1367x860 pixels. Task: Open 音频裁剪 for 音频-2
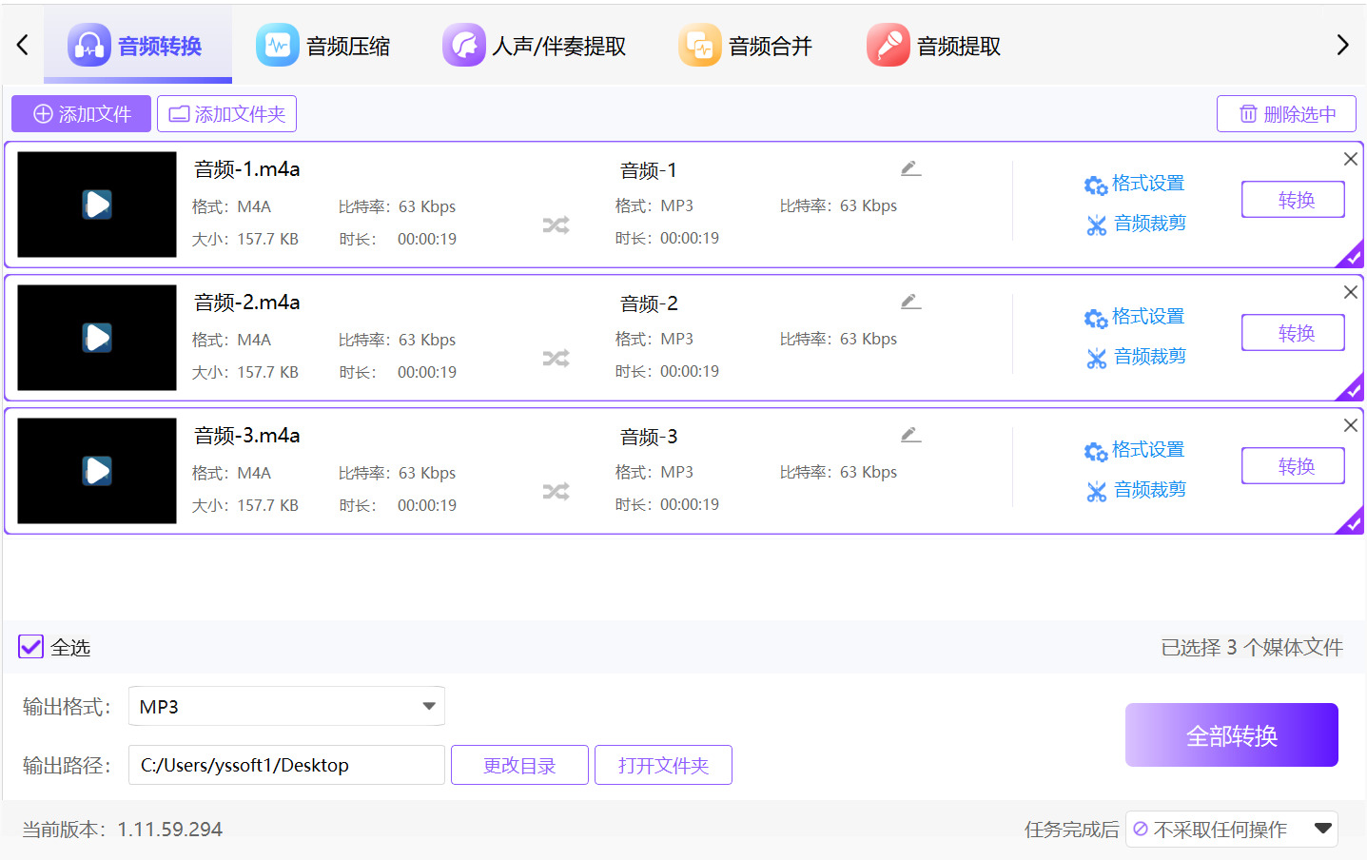click(1136, 357)
